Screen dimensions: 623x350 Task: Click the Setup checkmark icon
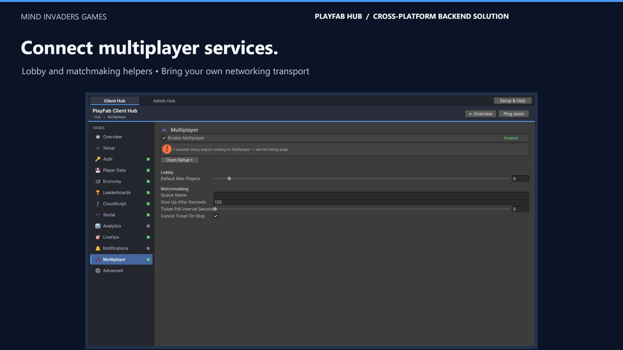pos(98,148)
